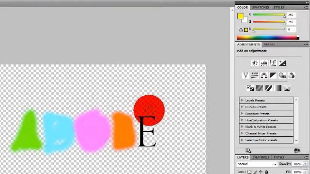The height and width of the screenshot is (174, 310).
Task: Click presets list scroll up arrow
Action: pos(296,100)
